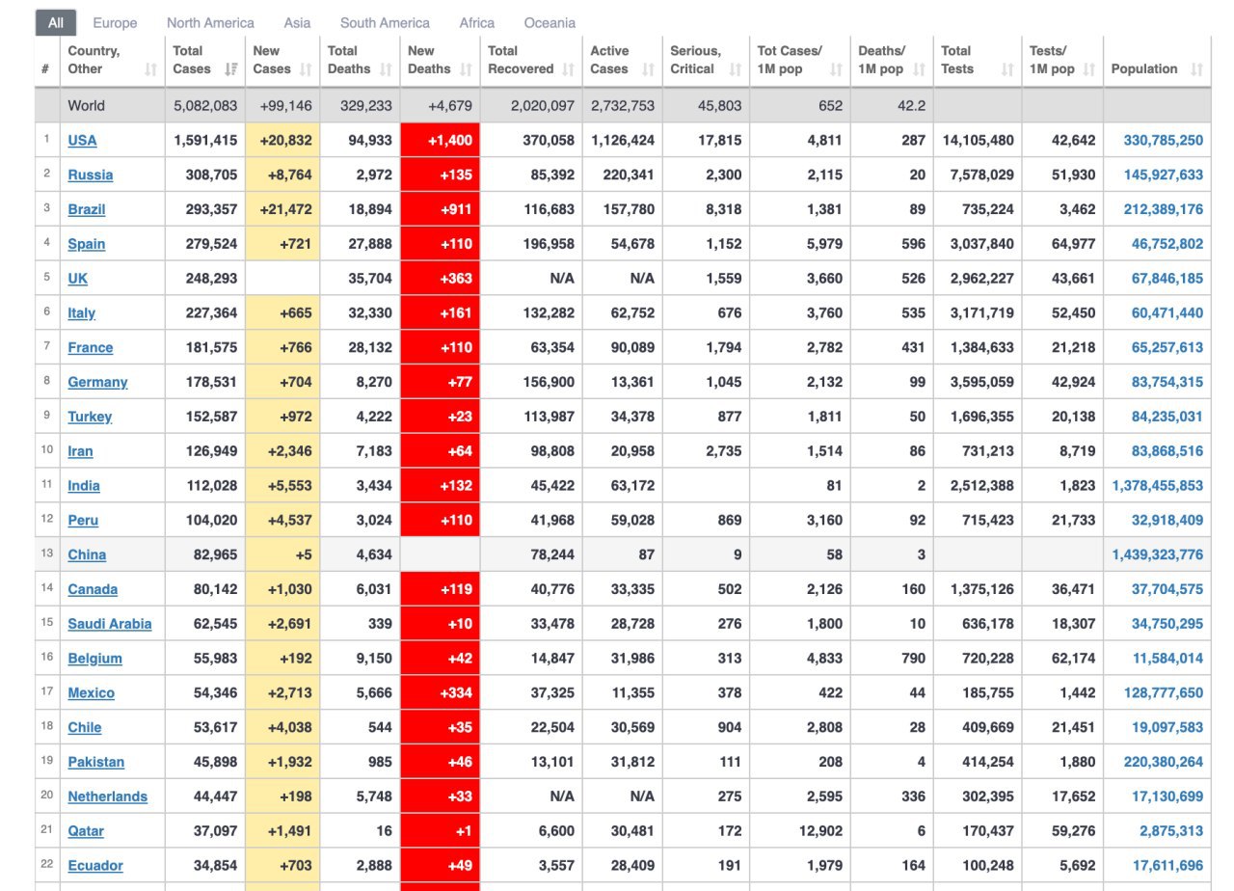Follow the Saudi Arabia link
Screen dimensions: 1234x891
click(x=109, y=624)
